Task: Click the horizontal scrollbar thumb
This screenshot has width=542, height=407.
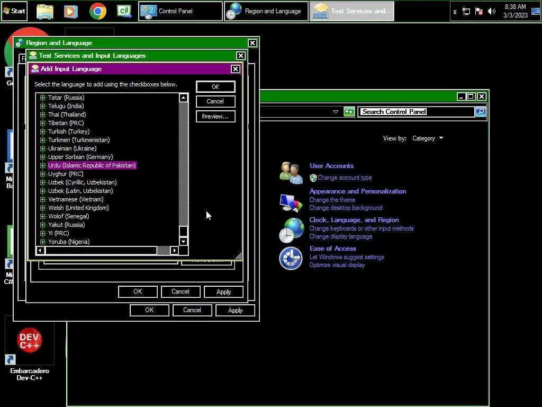Action: [x=101, y=250]
